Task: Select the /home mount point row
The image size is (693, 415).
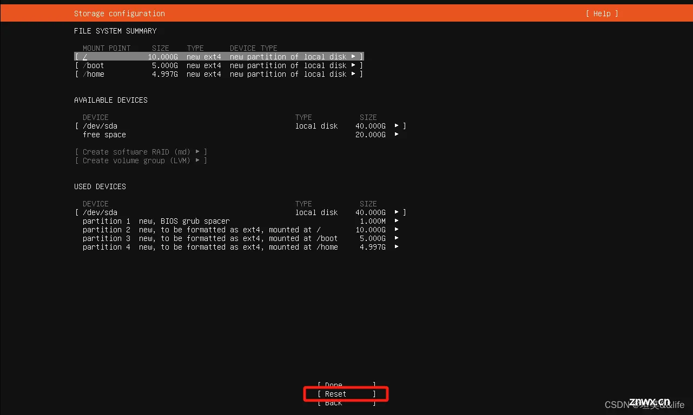Action: pos(219,74)
